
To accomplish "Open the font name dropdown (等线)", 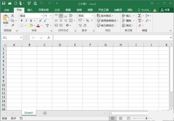I will click(42, 16).
